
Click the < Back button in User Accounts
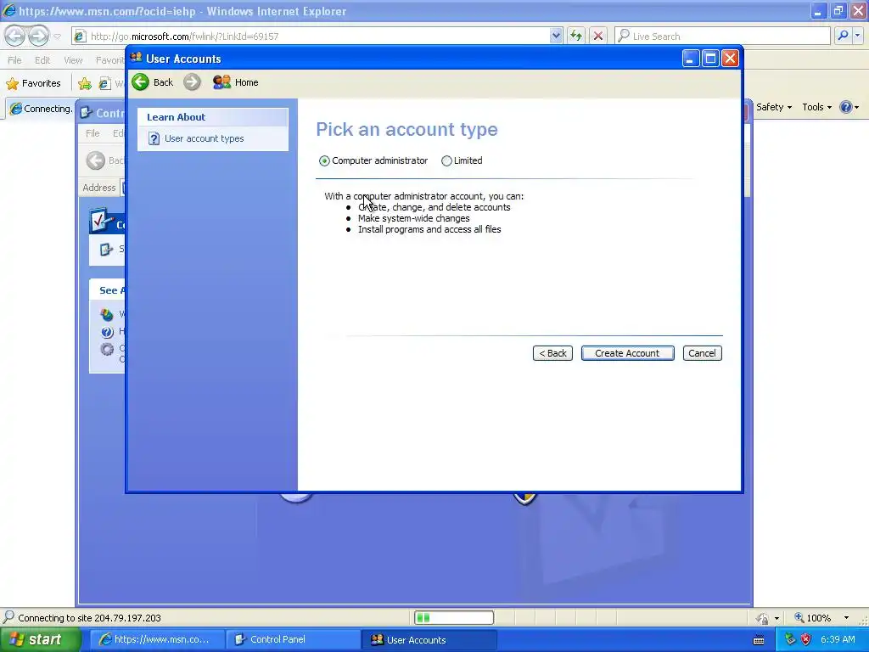(x=552, y=353)
